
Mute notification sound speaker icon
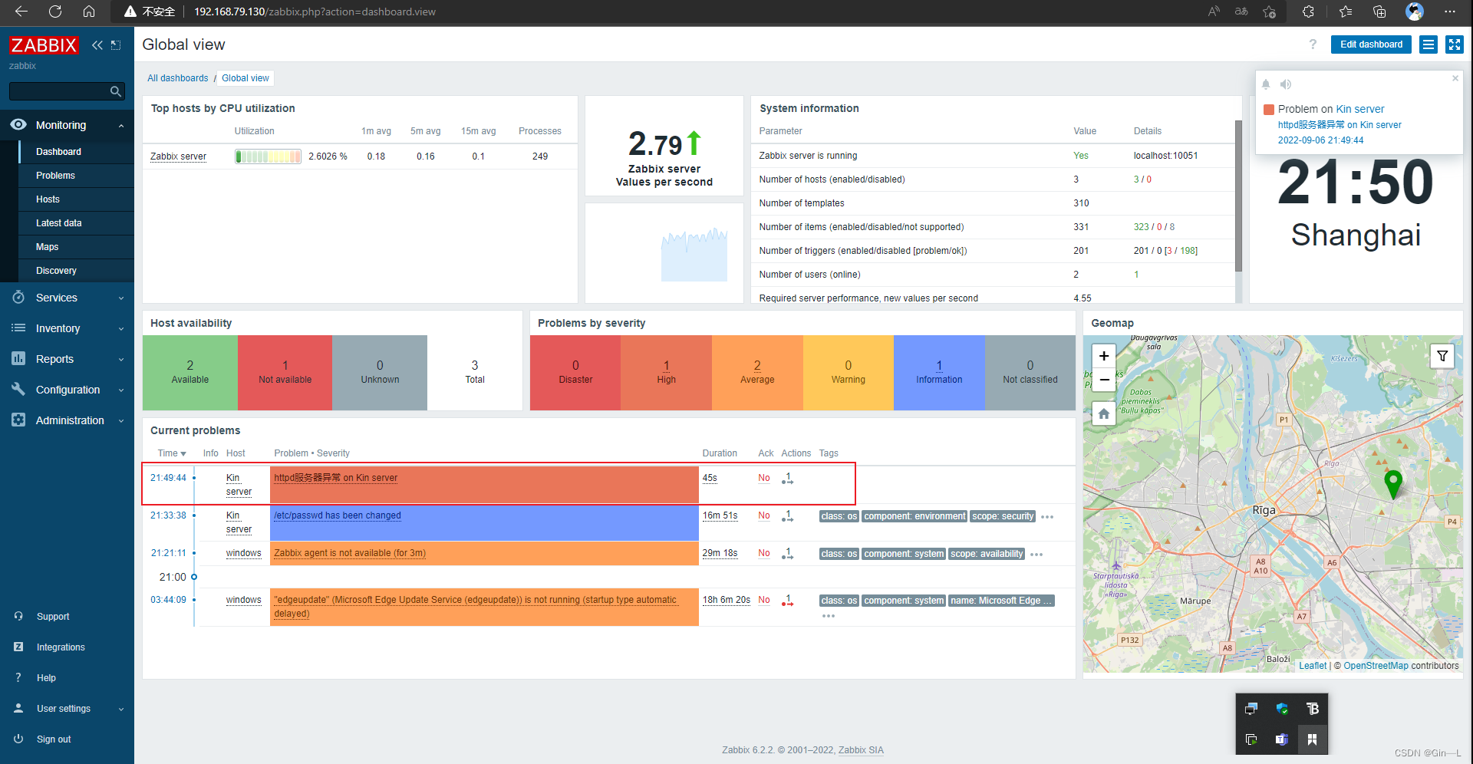[x=1286, y=84]
